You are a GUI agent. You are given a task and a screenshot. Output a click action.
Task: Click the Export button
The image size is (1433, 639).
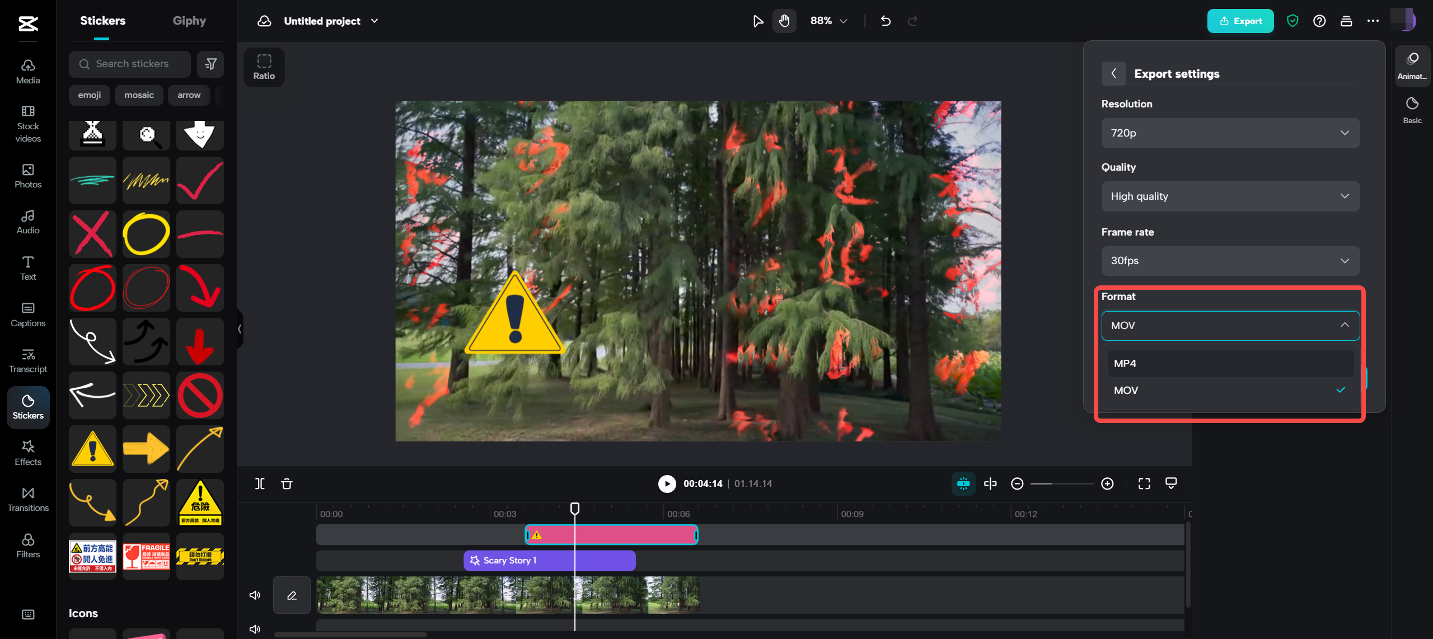tap(1240, 21)
